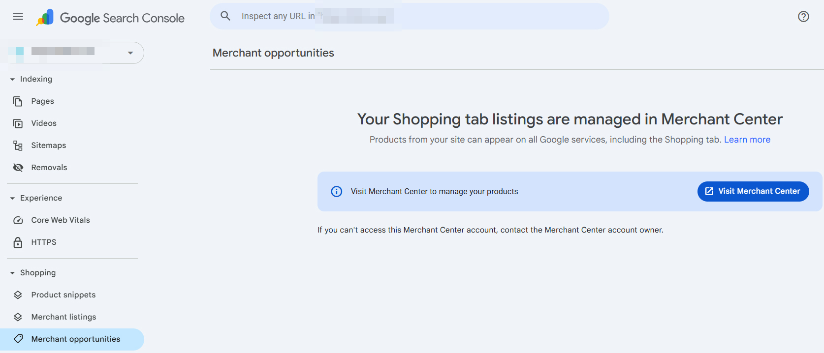The image size is (824, 353).
Task: Open the Pages indexing report icon
Action: coord(18,101)
